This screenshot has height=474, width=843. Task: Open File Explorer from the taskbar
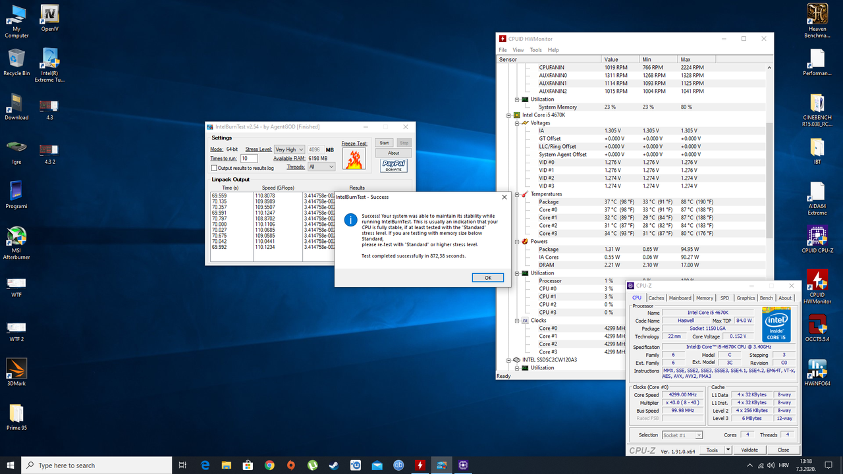click(x=227, y=465)
